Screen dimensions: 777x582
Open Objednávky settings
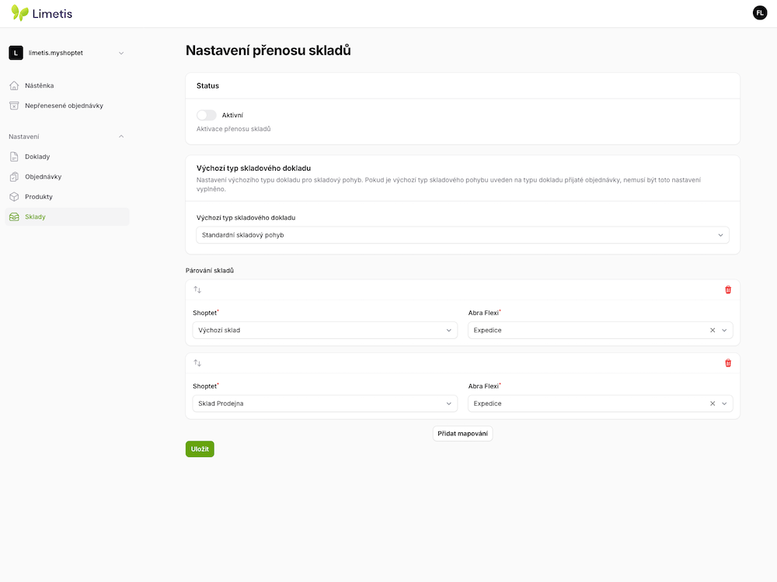click(67, 177)
